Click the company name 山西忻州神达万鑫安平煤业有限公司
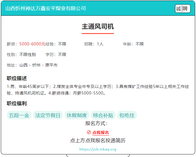This screenshot has height=157, width=196. click(x=46, y=9)
